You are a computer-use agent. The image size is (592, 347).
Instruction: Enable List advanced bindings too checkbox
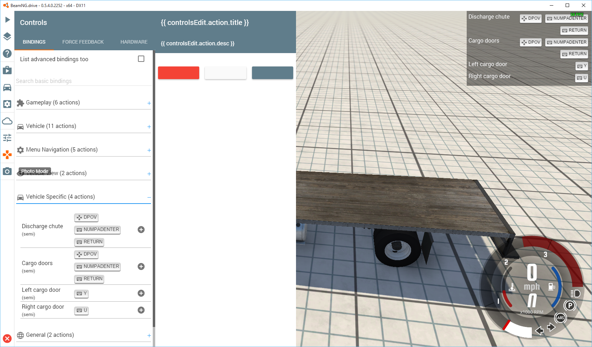click(x=141, y=59)
